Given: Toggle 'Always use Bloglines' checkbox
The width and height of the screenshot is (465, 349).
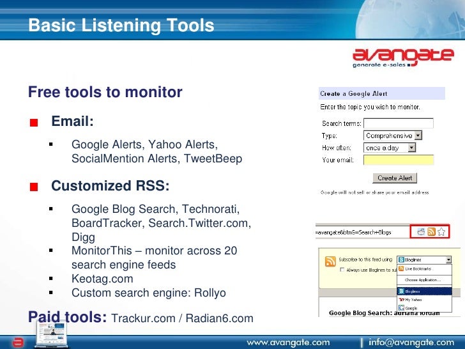Looking at the screenshot, I should pos(342,270).
